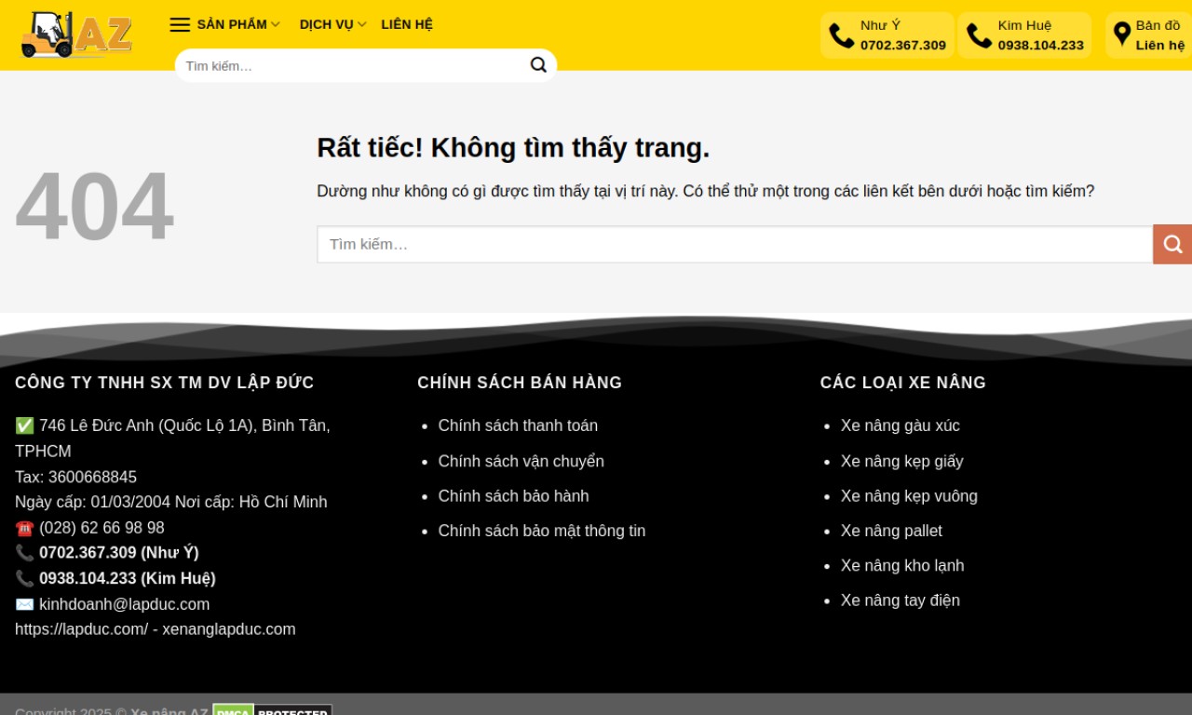Open Chính sách bảo hành link
The height and width of the screenshot is (715, 1192).
pos(514,496)
